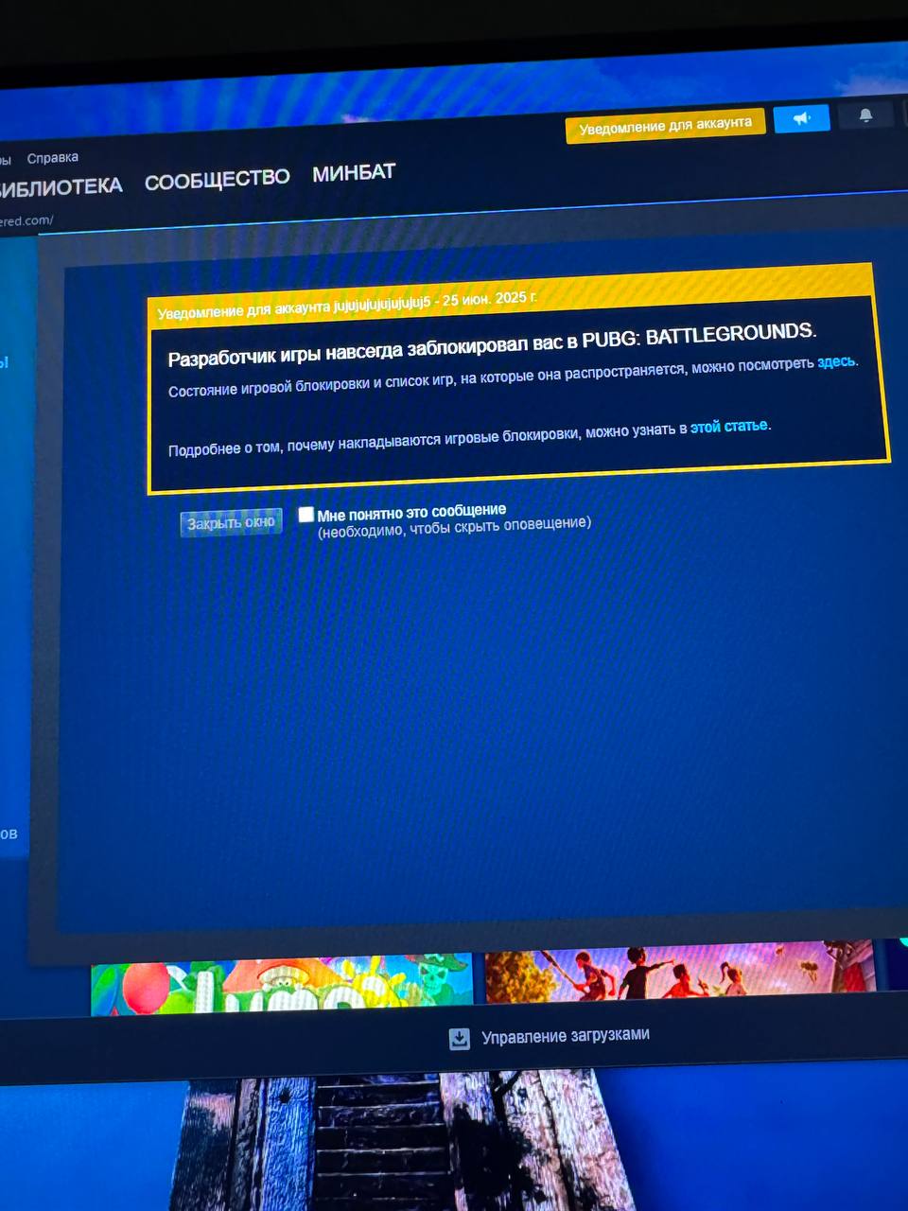The image size is (908, 1211).
Task: Switch to the БИБЛИОТЕКА tab
Action: (61, 186)
